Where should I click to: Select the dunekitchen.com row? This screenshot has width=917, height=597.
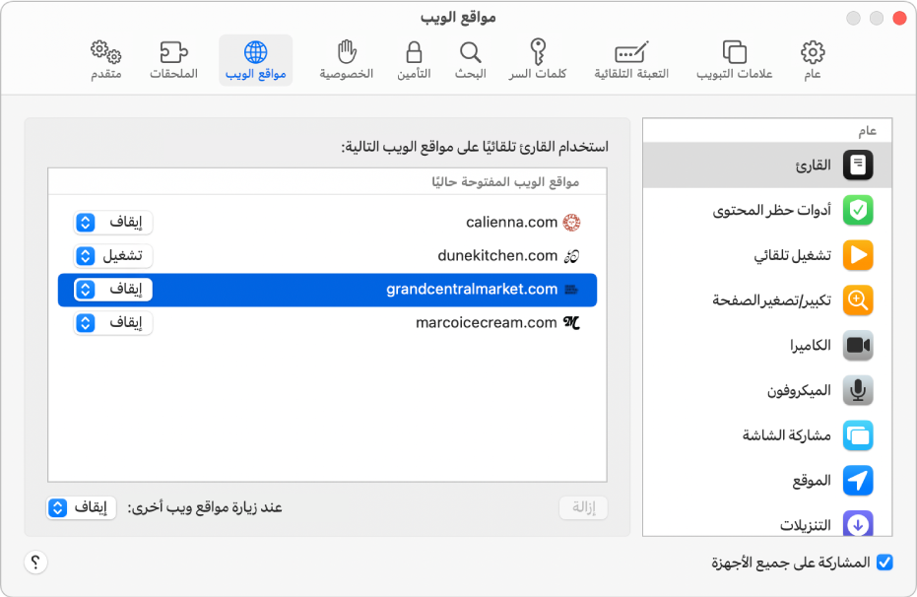[x=327, y=255]
